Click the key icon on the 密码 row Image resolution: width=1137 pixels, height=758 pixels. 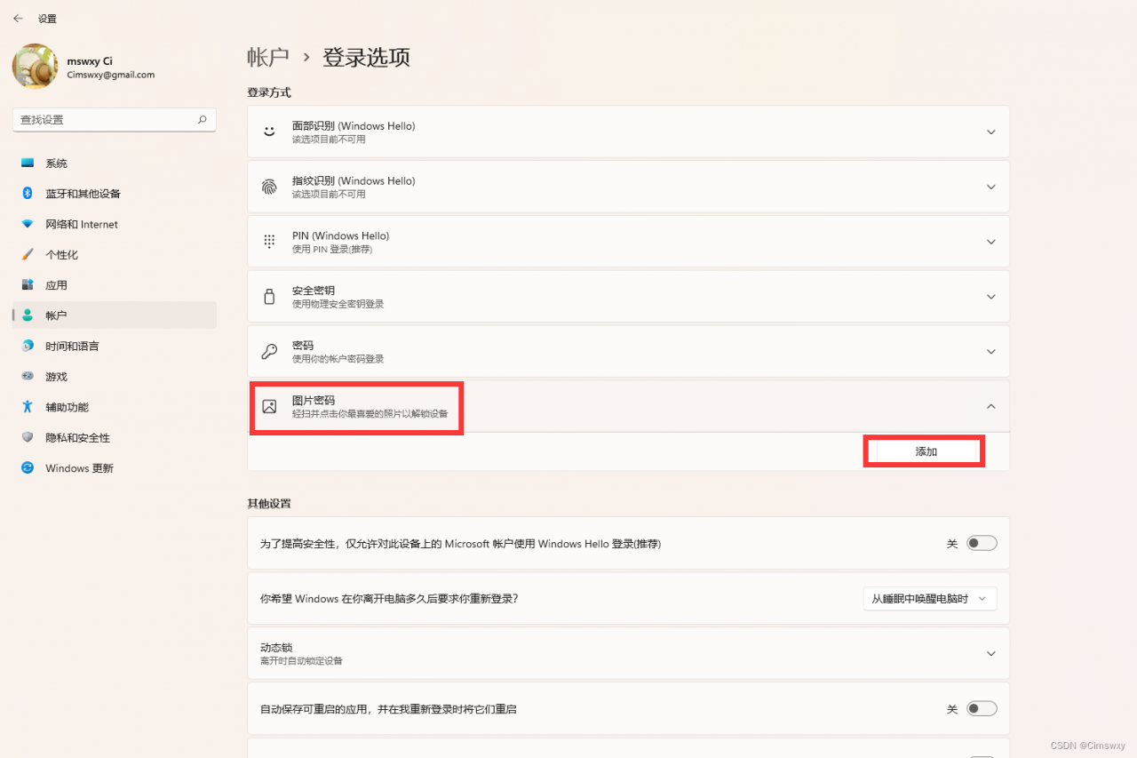[x=269, y=351]
